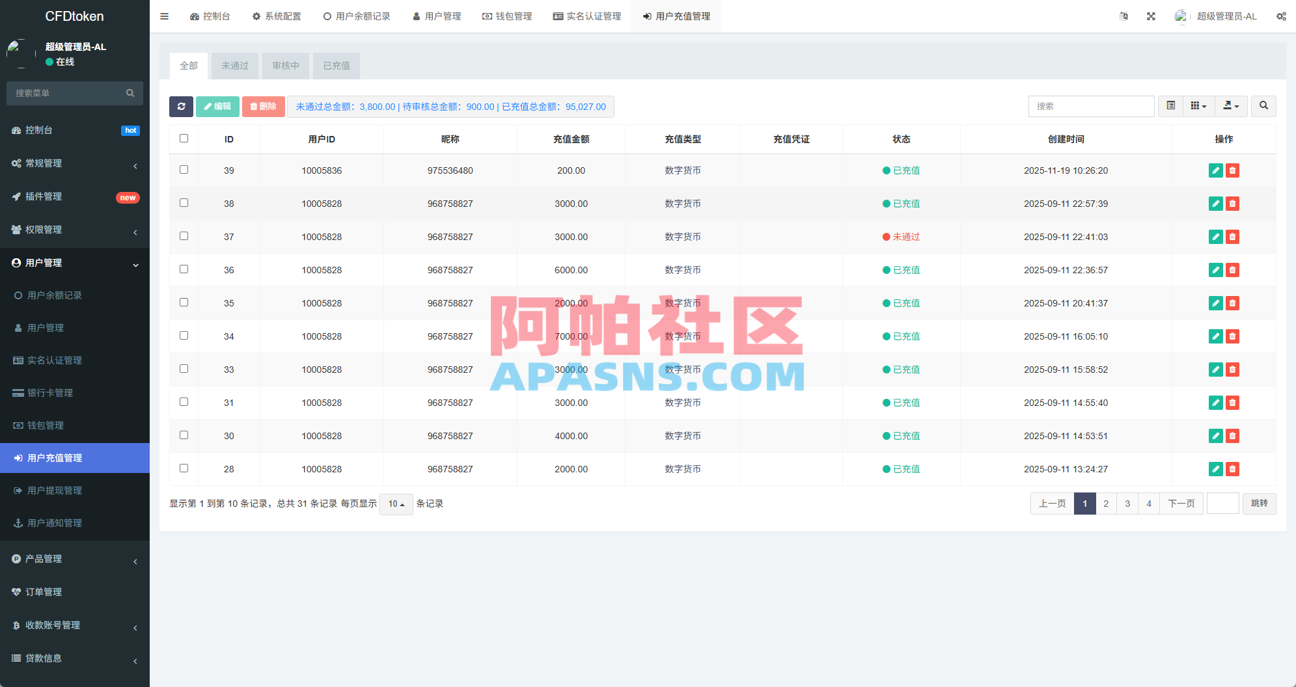Switch to the 已充值 filter tab
This screenshot has width=1296, height=687.
pyautogui.click(x=337, y=66)
